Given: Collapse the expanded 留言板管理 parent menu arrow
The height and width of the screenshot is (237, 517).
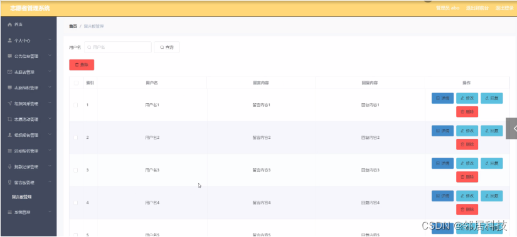Looking at the screenshot, I should (x=50, y=182).
